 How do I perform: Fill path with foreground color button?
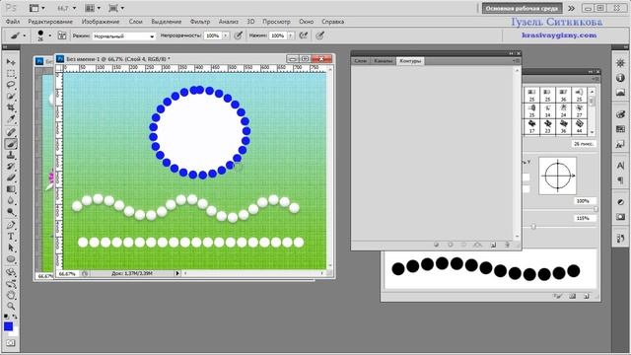coord(436,245)
